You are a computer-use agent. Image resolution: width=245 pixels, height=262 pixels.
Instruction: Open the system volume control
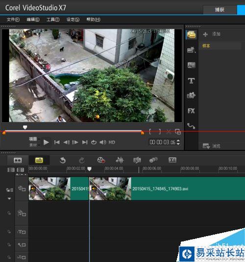click(103, 142)
